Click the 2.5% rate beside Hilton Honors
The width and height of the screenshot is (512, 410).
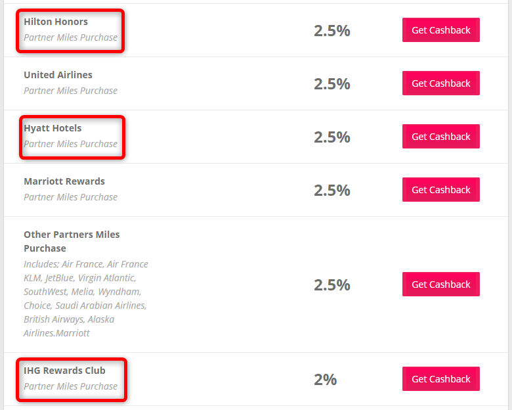[332, 31]
